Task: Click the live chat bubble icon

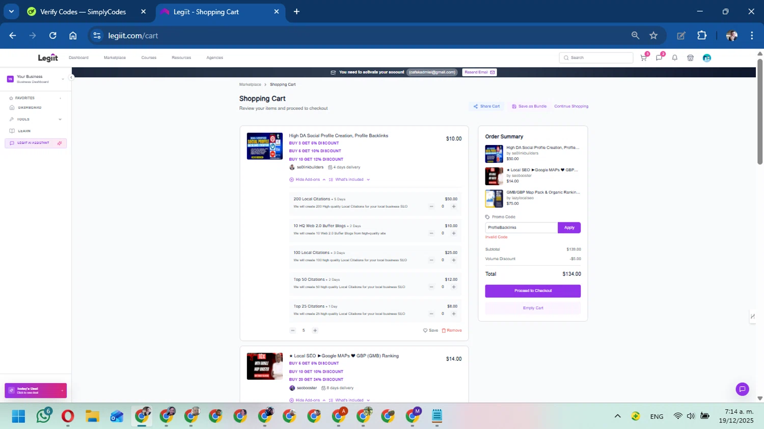Action: coord(742,389)
